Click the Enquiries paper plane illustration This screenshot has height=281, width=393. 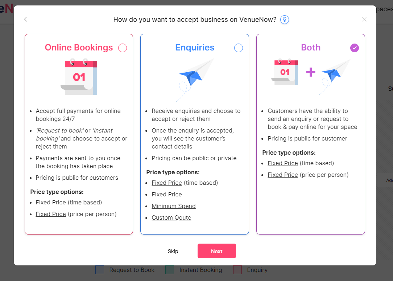click(195, 77)
